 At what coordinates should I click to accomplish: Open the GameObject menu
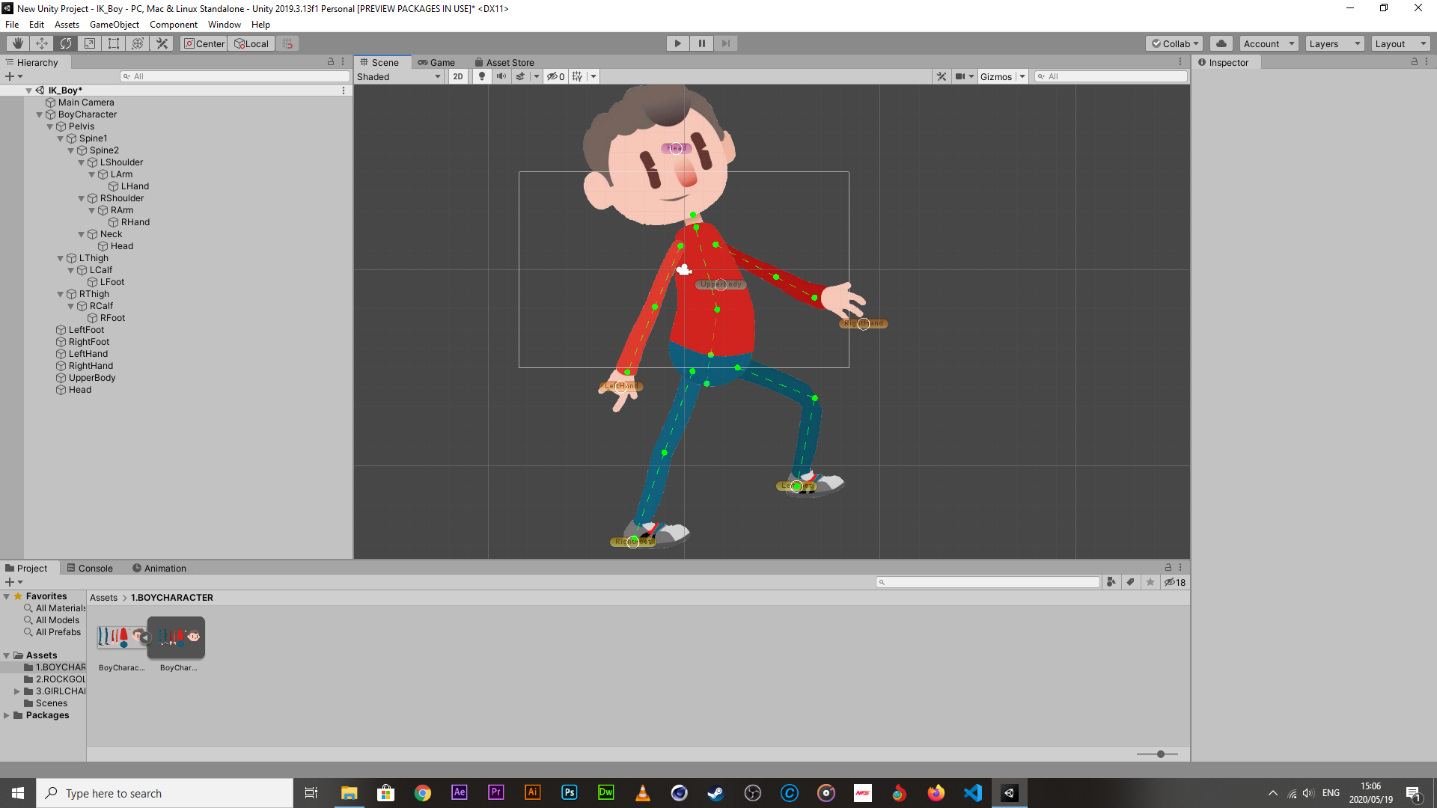coord(114,25)
